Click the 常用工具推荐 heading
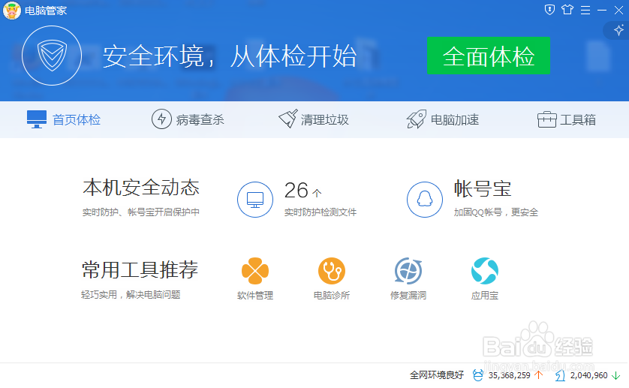The width and height of the screenshot is (629, 388). [x=140, y=269]
